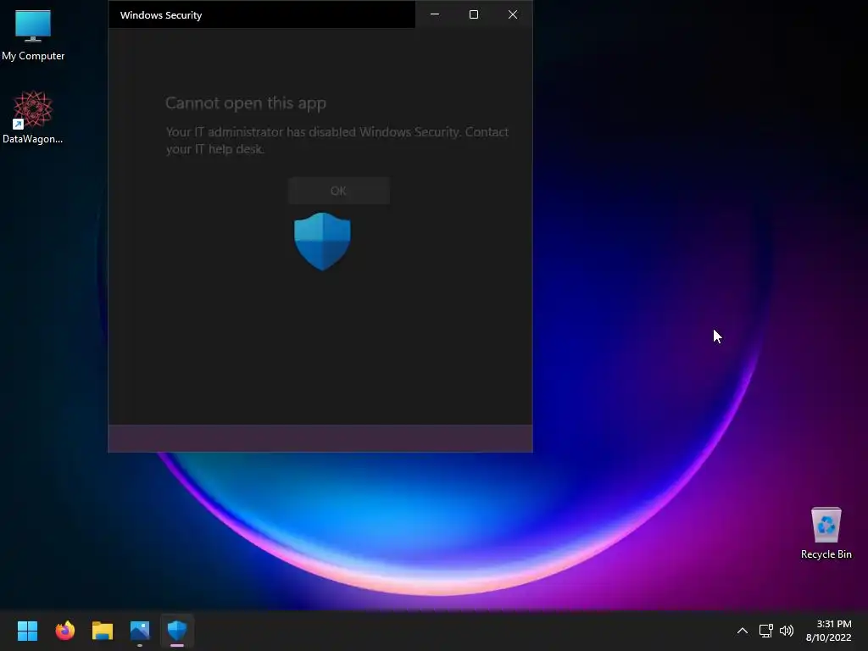Maximize the Windows Security window
The image size is (868, 651).
tap(474, 14)
